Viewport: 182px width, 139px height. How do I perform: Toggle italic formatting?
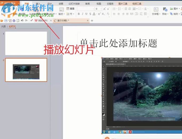coord(82,14)
